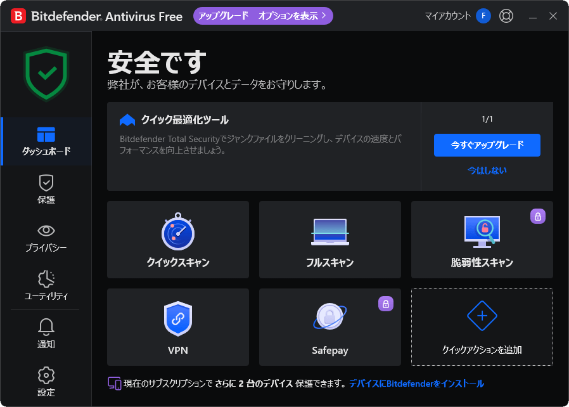The width and height of the screenshot is (569, 407).
Task: Open the プライバシー section
Action: point(46,238)
